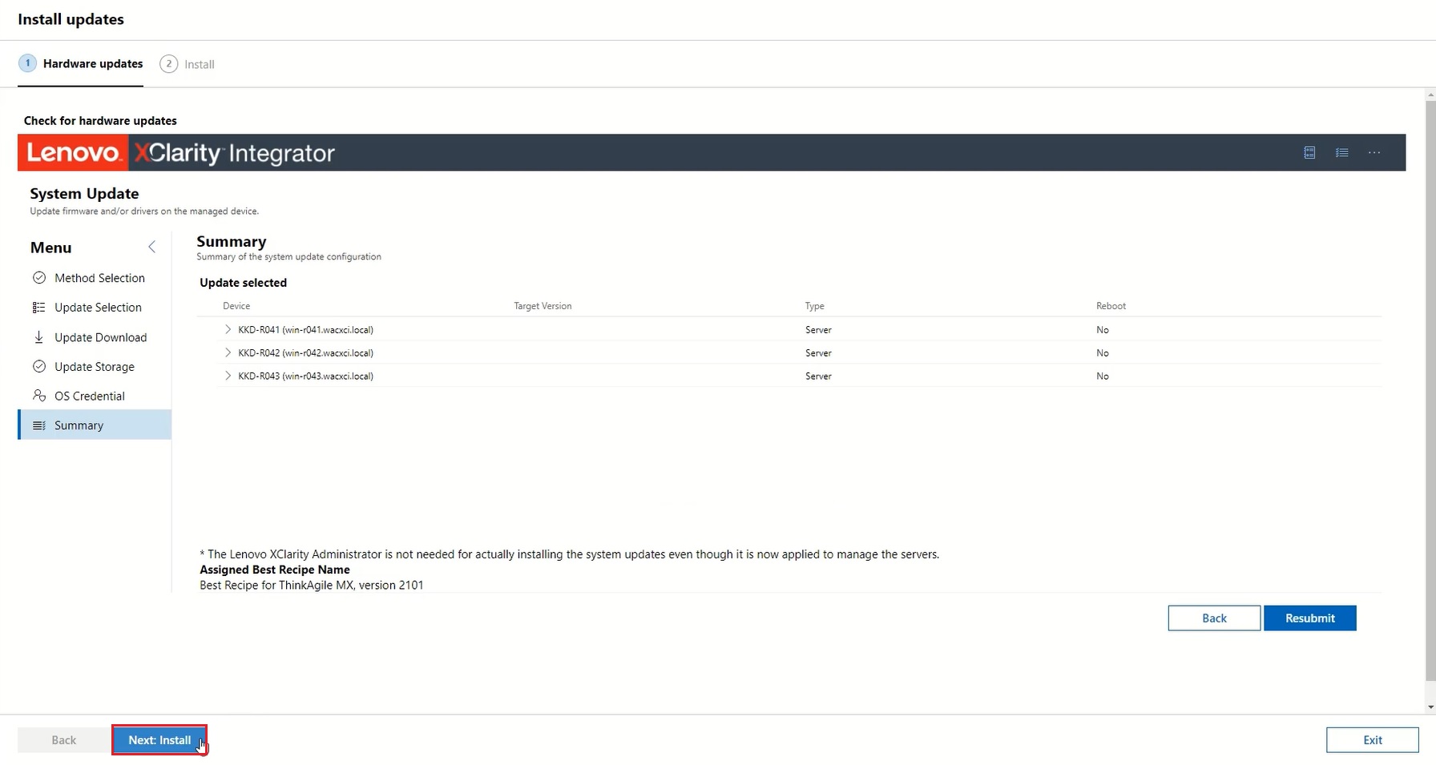Open the more options ellipsis in header

pos(1374,152)
